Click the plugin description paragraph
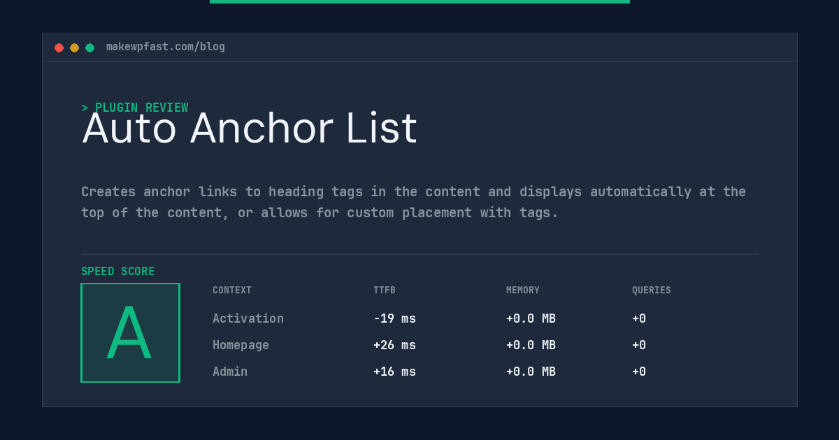 tap(413, 202)
